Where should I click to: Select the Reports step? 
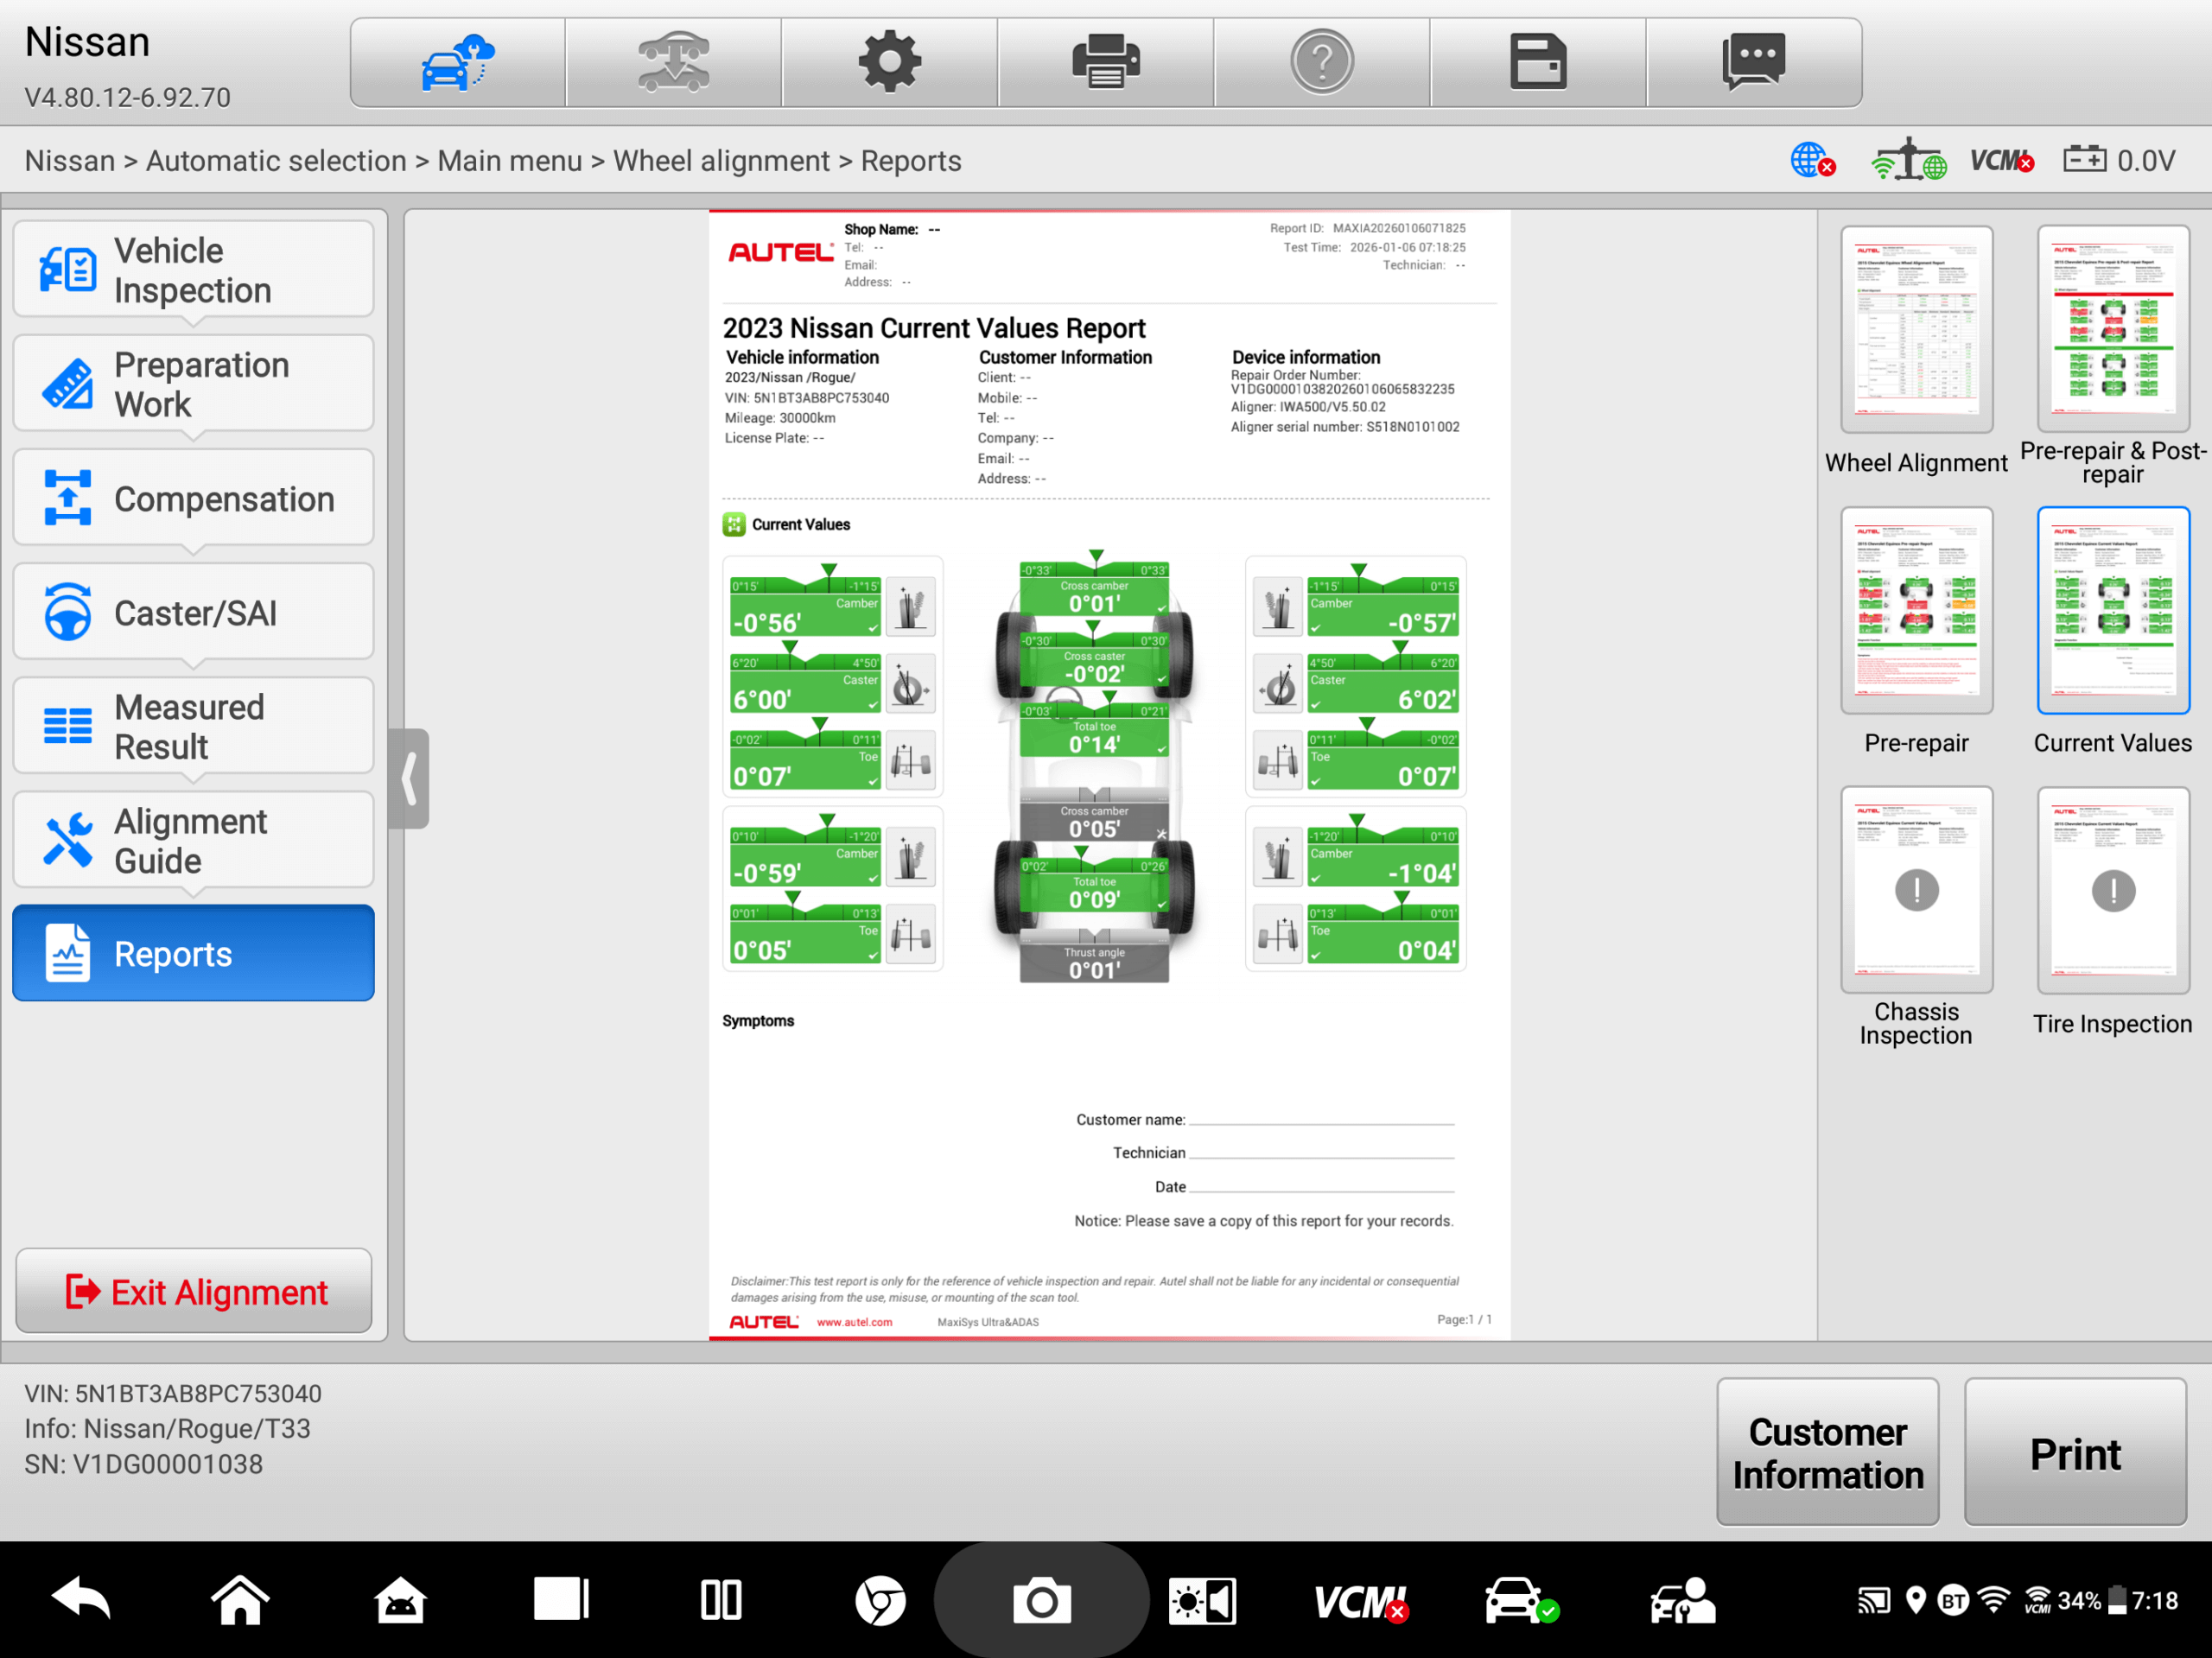[194, 953]
